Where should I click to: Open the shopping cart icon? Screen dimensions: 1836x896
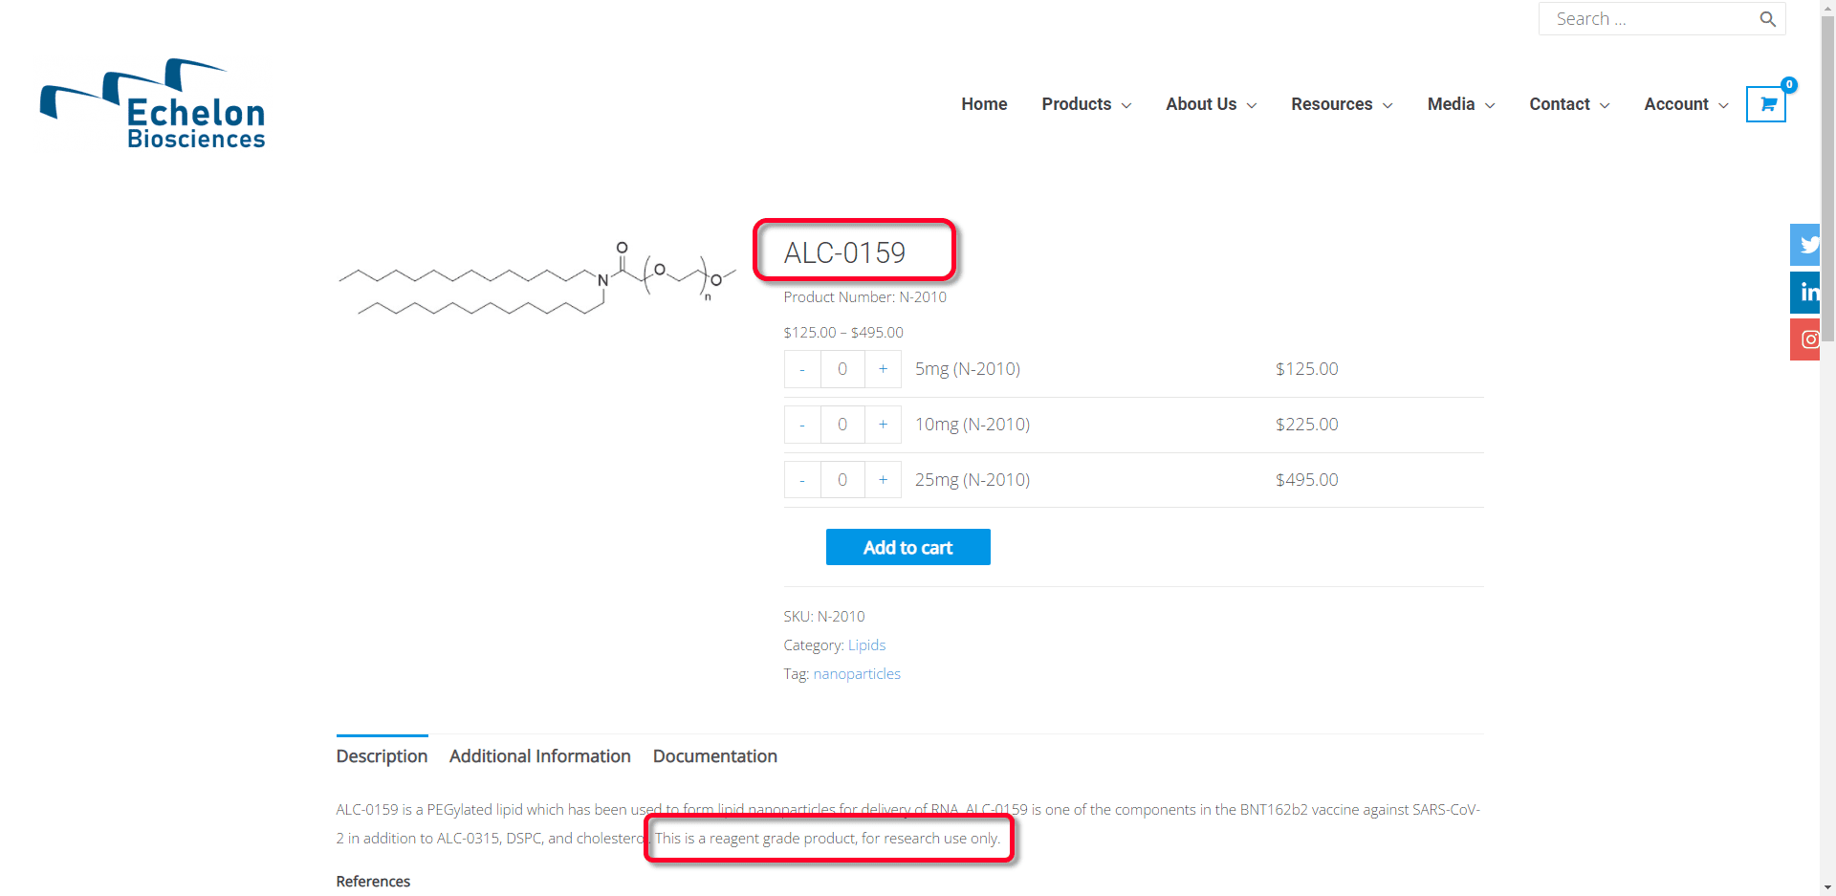click(1766, 104)
